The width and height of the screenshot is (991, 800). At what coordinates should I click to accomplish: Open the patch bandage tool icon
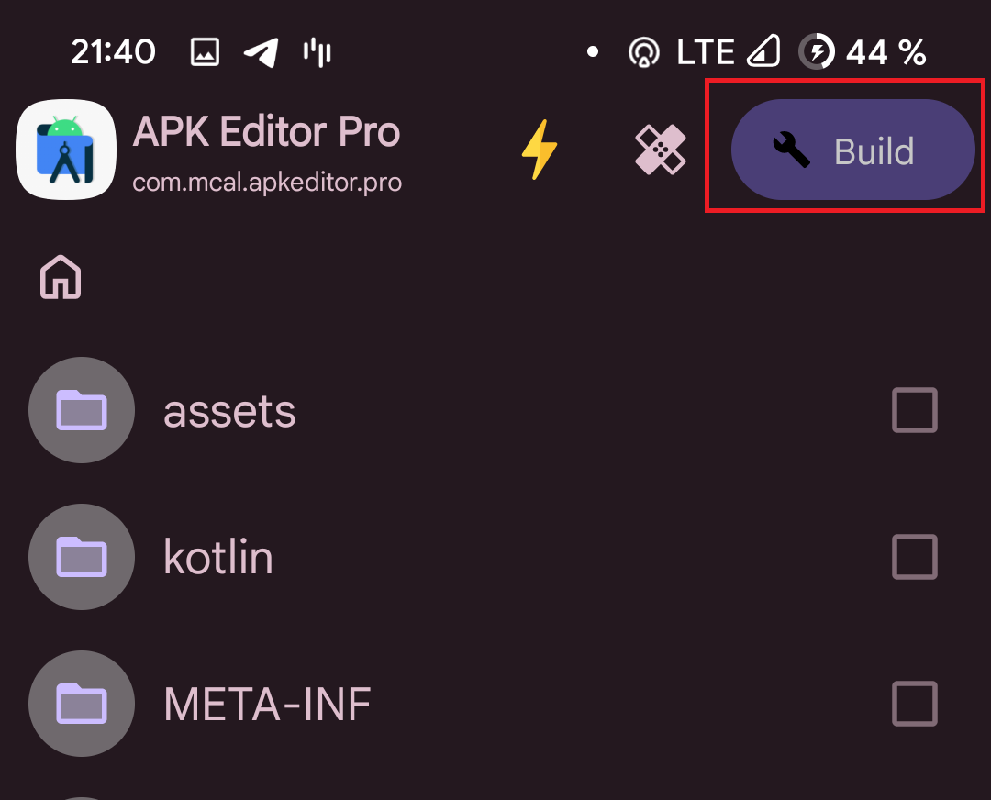(661, 150)
